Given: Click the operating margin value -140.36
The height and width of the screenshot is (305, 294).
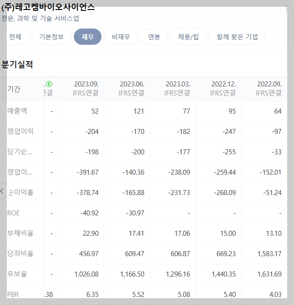Looking at the screenshot, I should [133, 172].
